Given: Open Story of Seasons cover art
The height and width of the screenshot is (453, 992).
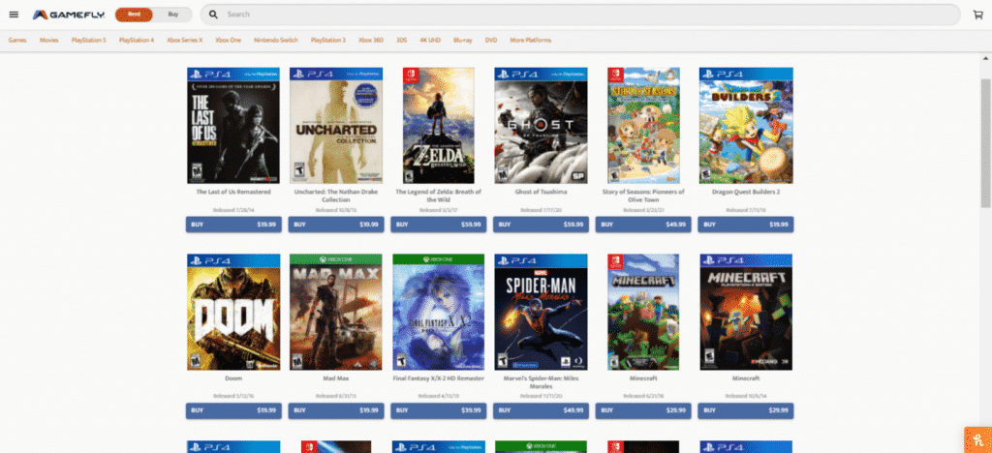Looking at the screenshot, I should coord(643,126).
